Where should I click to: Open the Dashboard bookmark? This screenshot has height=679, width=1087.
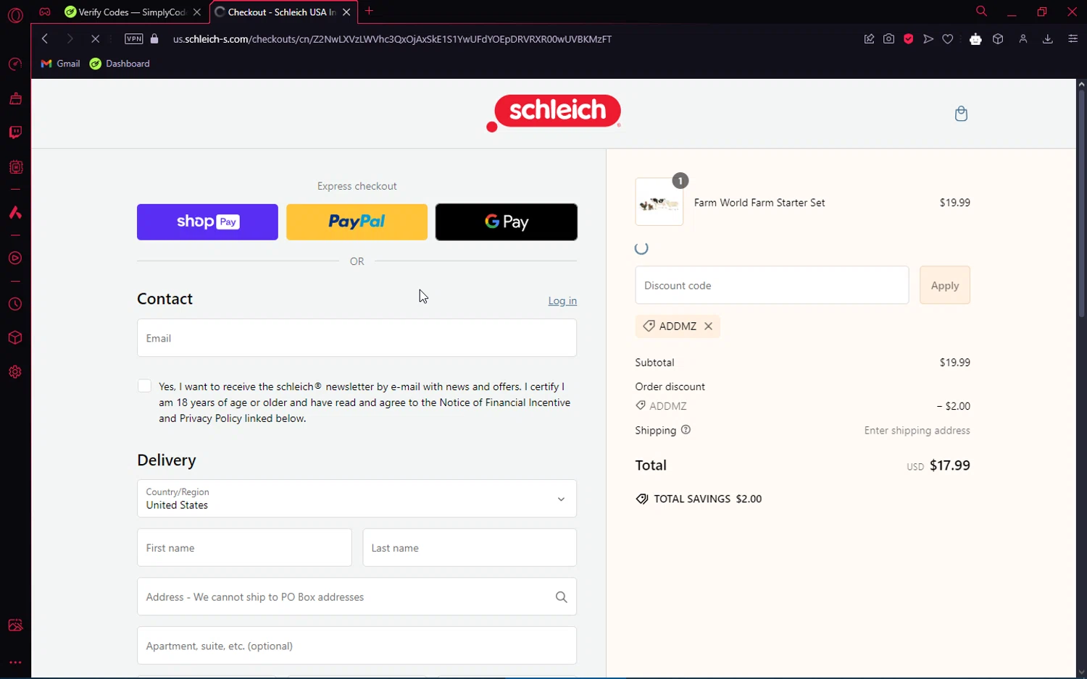(120, 64)
